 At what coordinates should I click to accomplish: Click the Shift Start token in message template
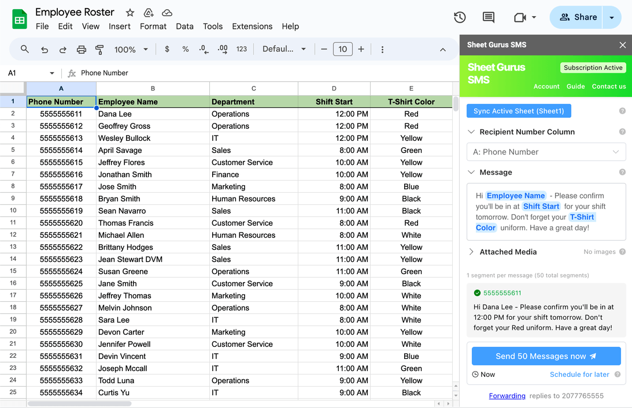[x=541, y=206]
